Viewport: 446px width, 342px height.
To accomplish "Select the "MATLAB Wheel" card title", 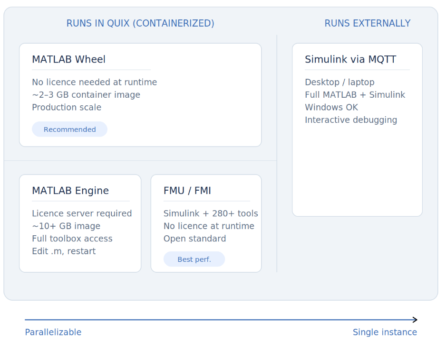I will coord(68,59).
